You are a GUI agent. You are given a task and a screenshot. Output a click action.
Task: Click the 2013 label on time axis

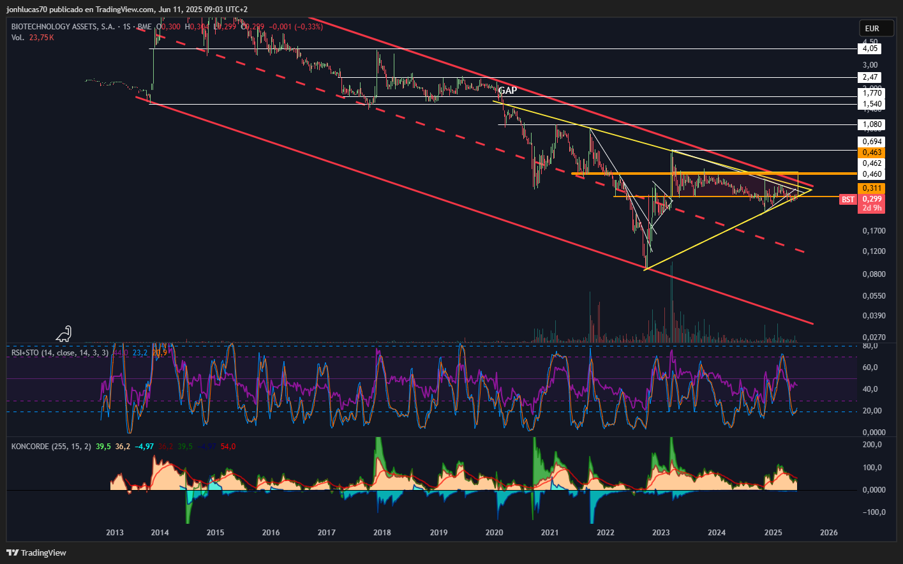(x=115, y=533)
